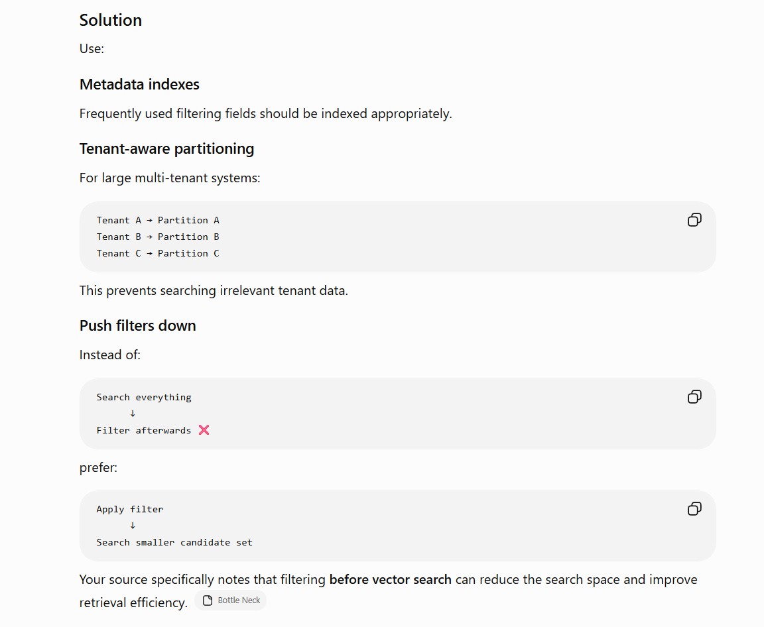Copy the Tenant partition code block
The width and height of the screenshot is (764, 627).
pos(694,220)
